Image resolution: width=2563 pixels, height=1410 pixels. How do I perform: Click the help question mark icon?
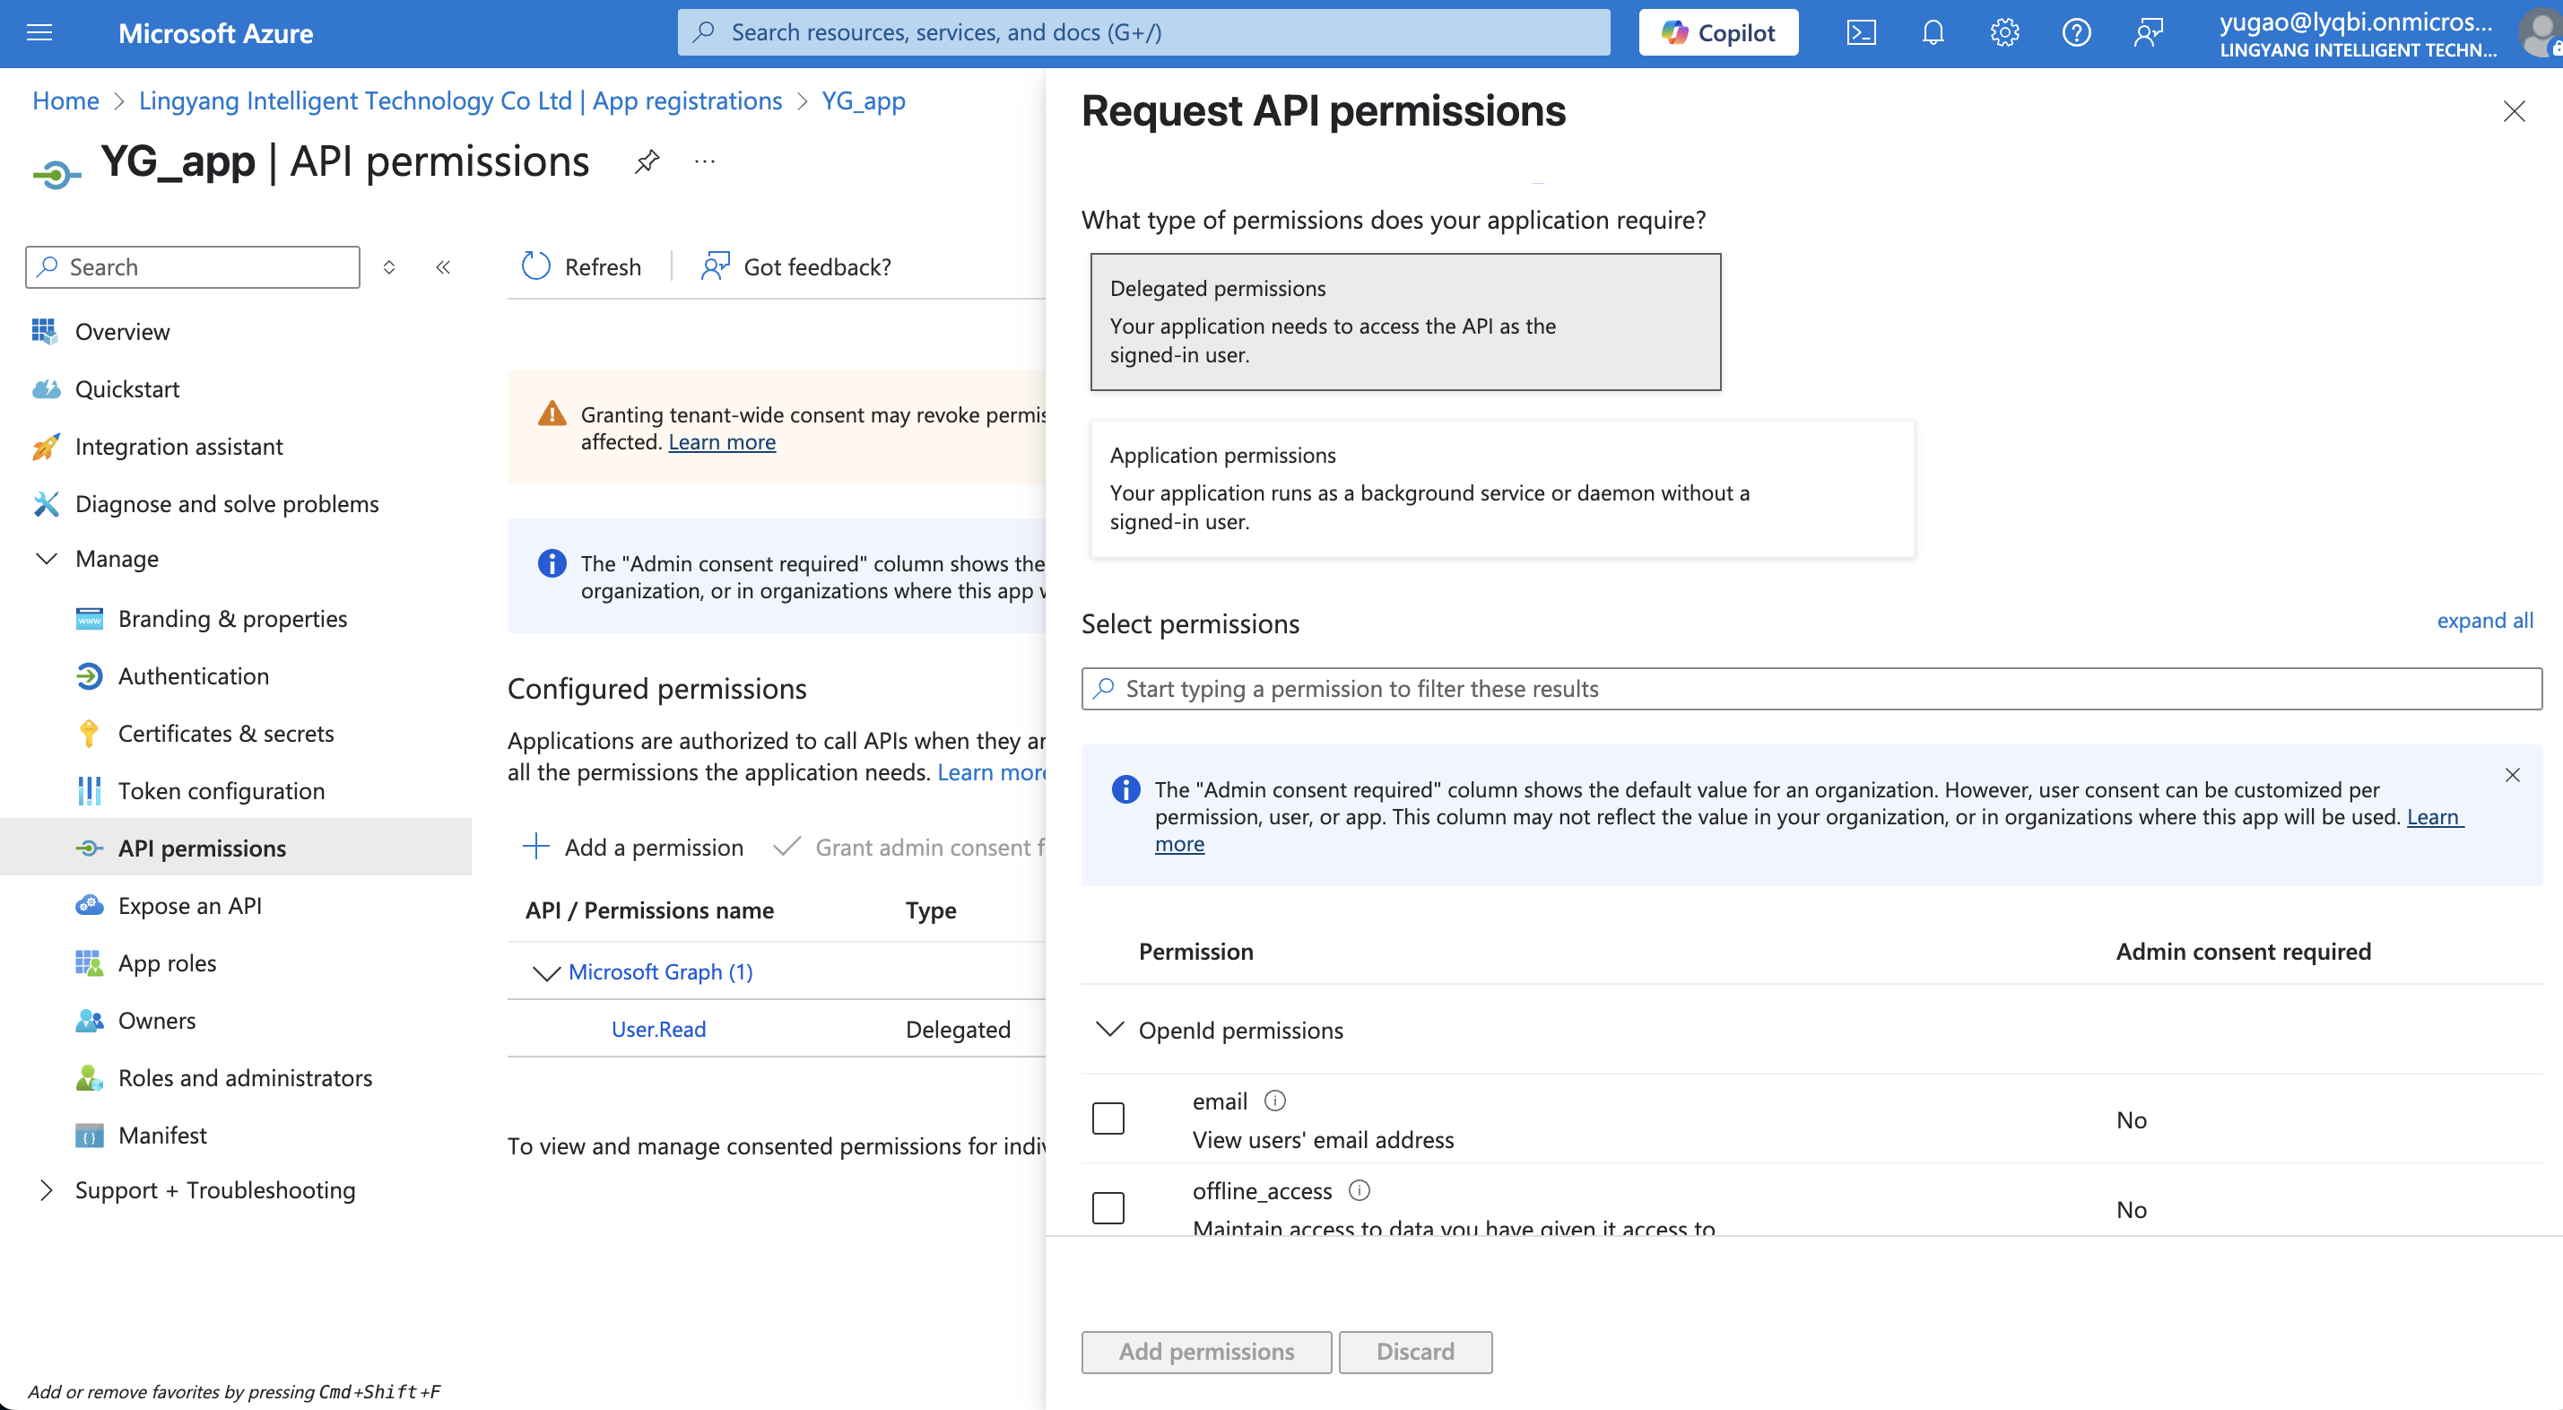(x=2075, y=33)
